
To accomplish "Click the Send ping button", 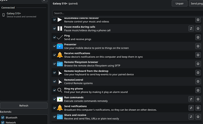I will [196, 4].
